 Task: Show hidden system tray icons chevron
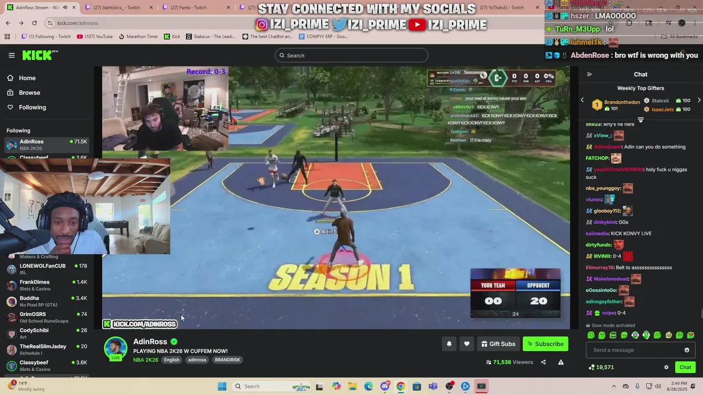[x=614, y=386]
